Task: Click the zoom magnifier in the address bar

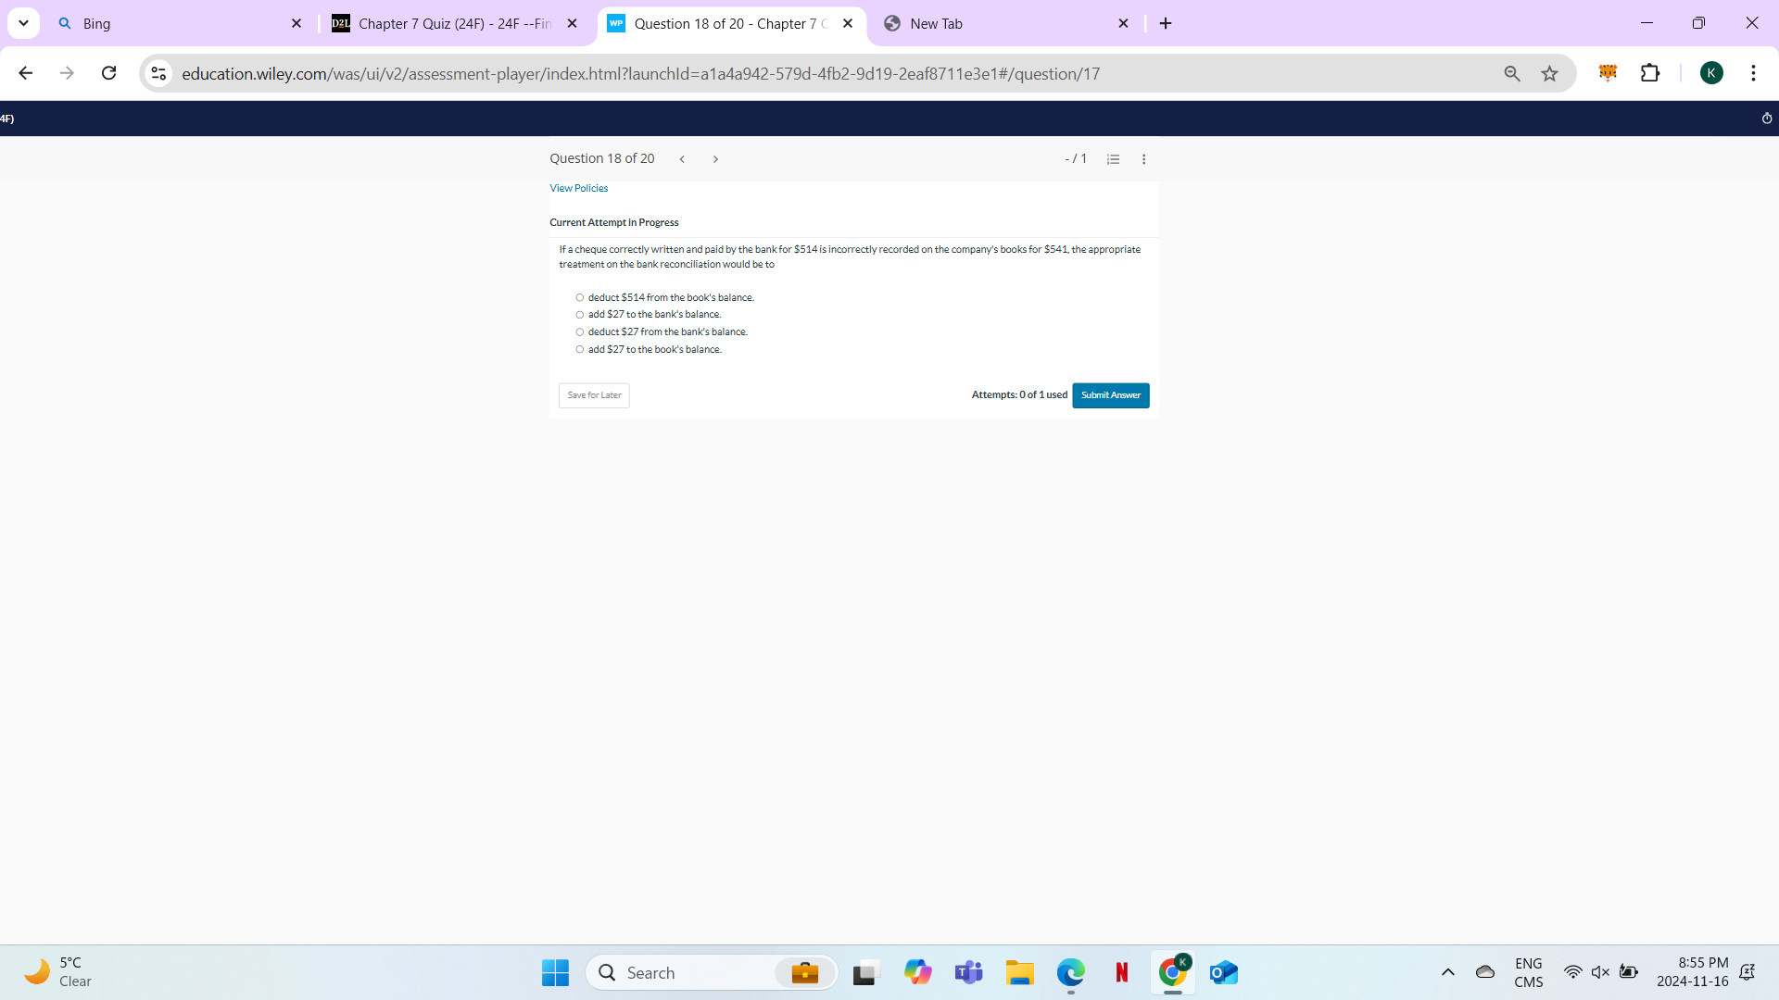Action: [1512, 73]
